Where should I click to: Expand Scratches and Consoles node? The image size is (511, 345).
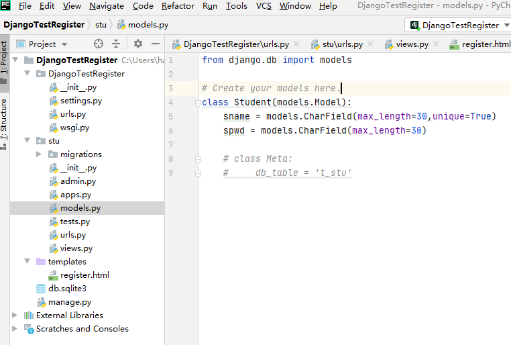tap(15, 329)
